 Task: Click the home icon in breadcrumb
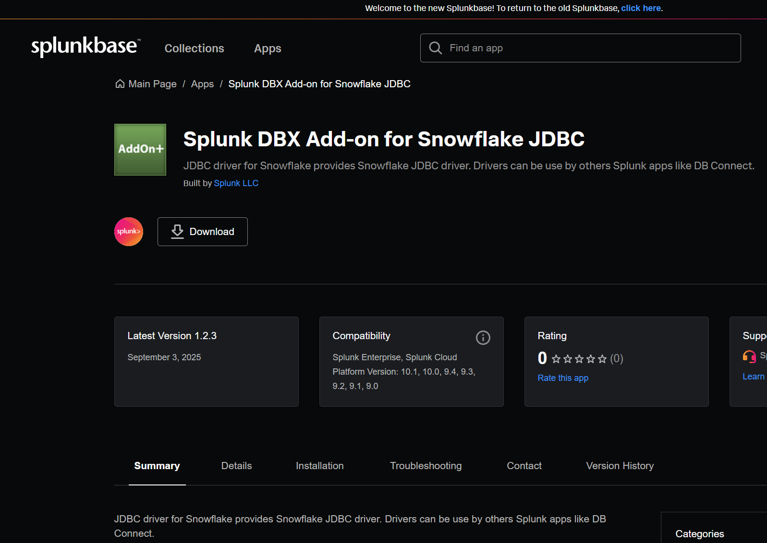[120, 84]
